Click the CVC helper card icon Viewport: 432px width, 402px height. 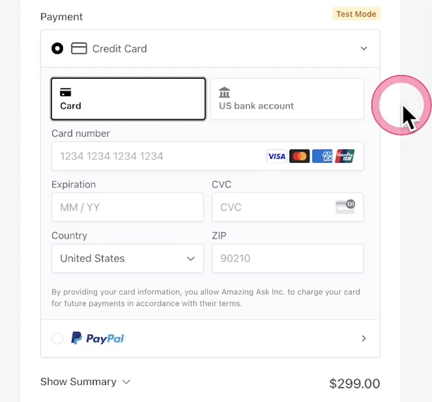click(x=345, y=206)
